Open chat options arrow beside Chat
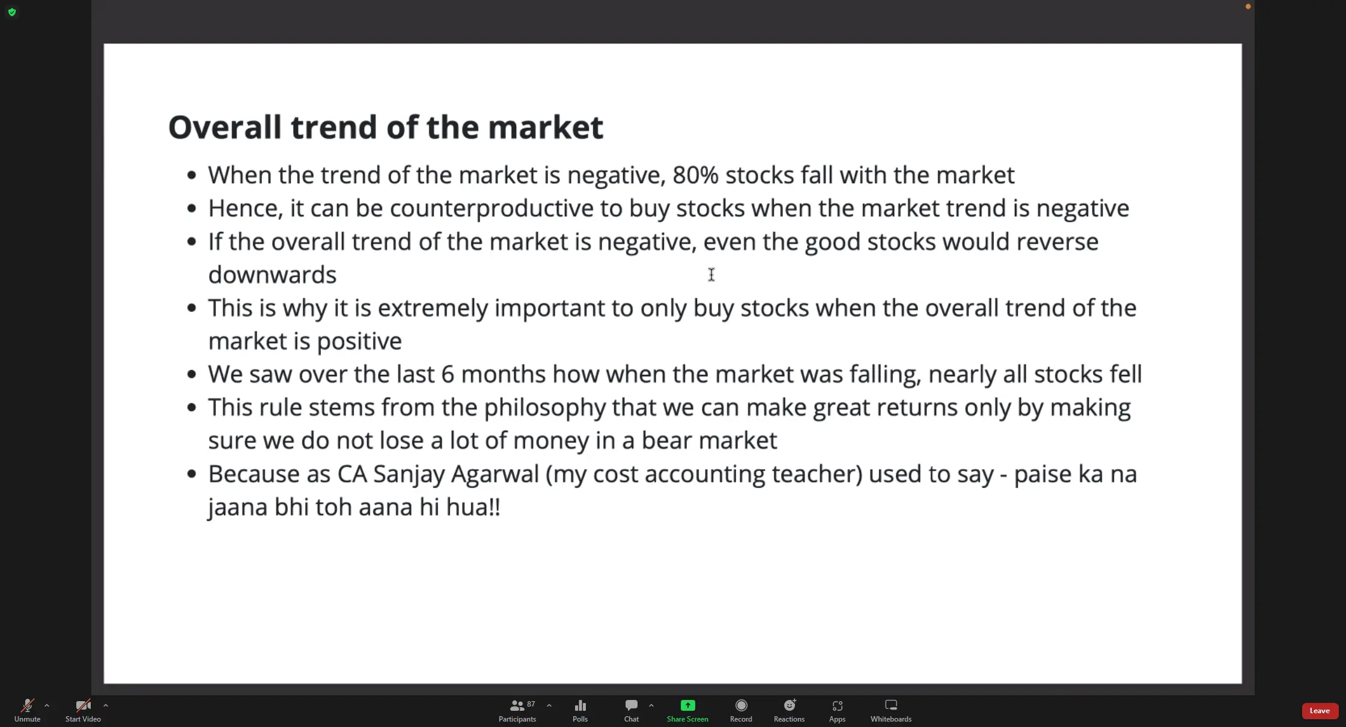The image size is (1346, 727). pyautogui.click(x=651, y=705)
